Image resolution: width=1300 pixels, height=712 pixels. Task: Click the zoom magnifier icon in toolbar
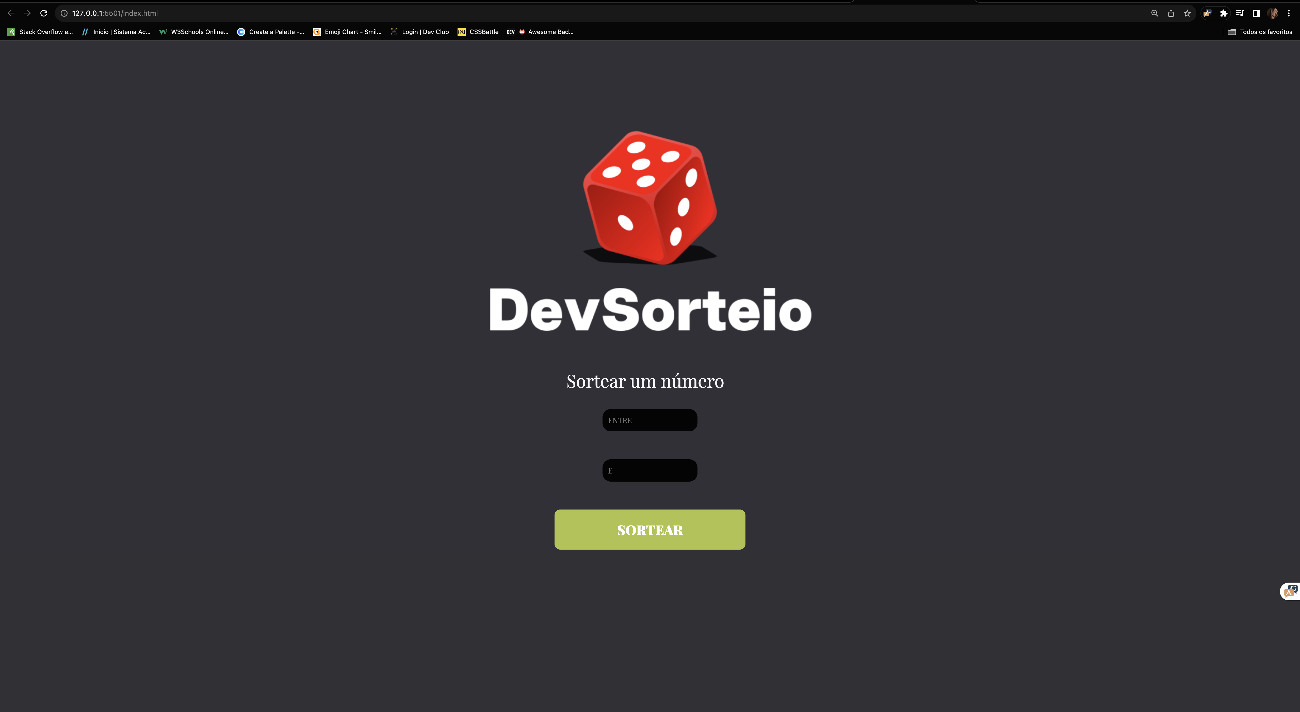click(1154, 13)
